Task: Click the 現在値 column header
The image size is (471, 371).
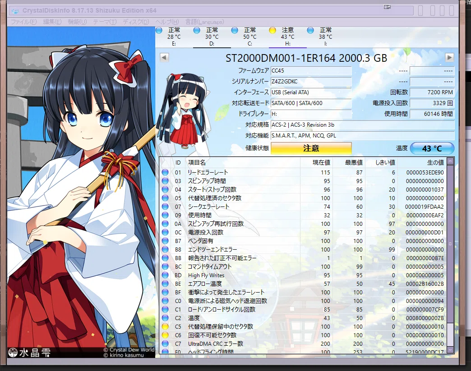Action: (x=316, y=162)
